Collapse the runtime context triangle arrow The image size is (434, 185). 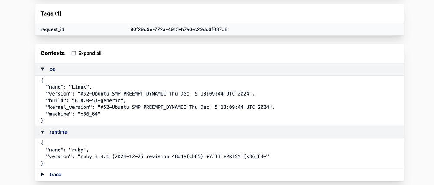click(x=43, y=132)
